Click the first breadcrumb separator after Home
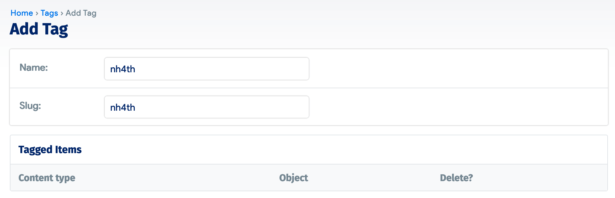The width and height of the screenshot is (615, 198). tap(37, 13)
